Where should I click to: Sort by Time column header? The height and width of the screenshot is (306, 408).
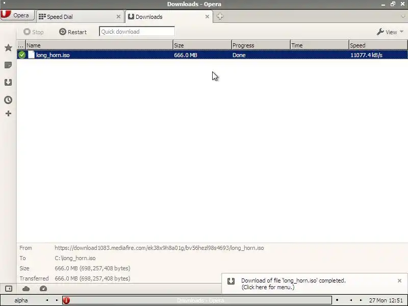320,45
